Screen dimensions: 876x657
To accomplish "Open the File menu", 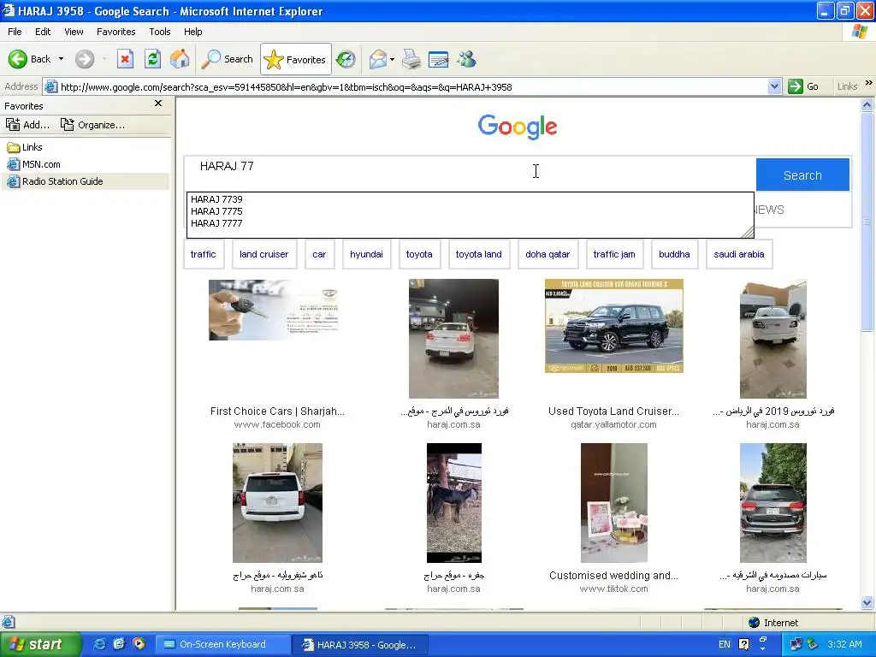I will [x=15, y=32].
